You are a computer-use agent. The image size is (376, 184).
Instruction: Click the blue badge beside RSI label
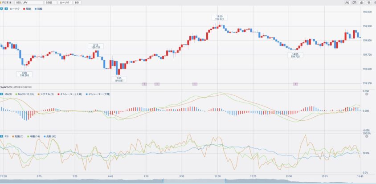(1, 136)
